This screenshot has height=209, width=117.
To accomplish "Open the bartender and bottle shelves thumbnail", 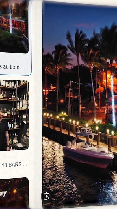I will 14,115.
